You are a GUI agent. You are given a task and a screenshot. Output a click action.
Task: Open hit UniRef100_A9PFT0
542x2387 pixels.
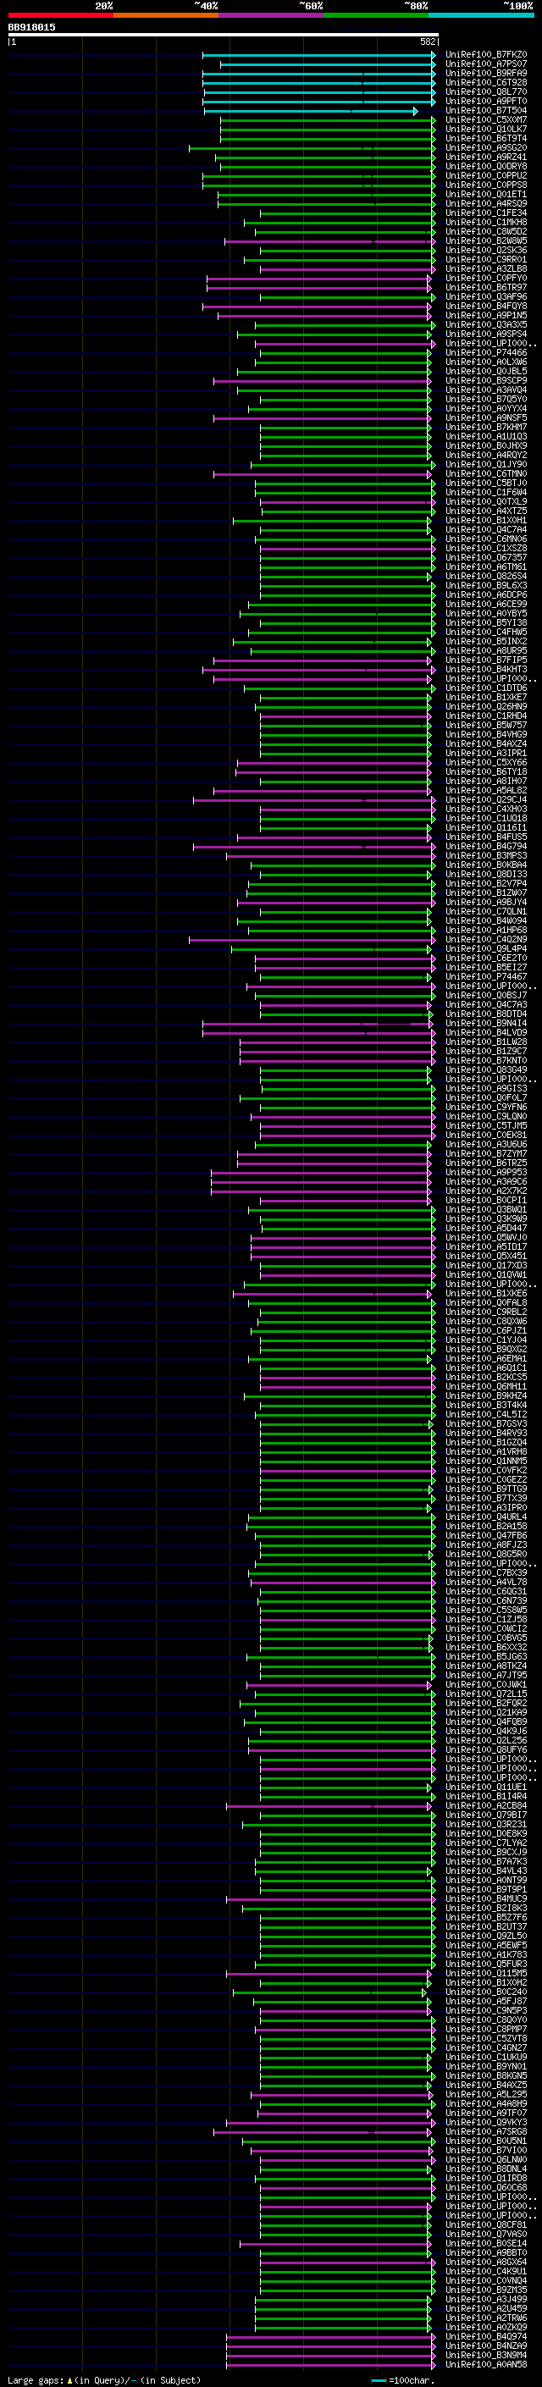(485, 101)
